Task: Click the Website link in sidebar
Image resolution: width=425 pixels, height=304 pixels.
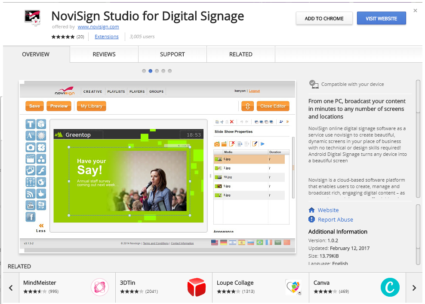Action: (x=328, y=210)
